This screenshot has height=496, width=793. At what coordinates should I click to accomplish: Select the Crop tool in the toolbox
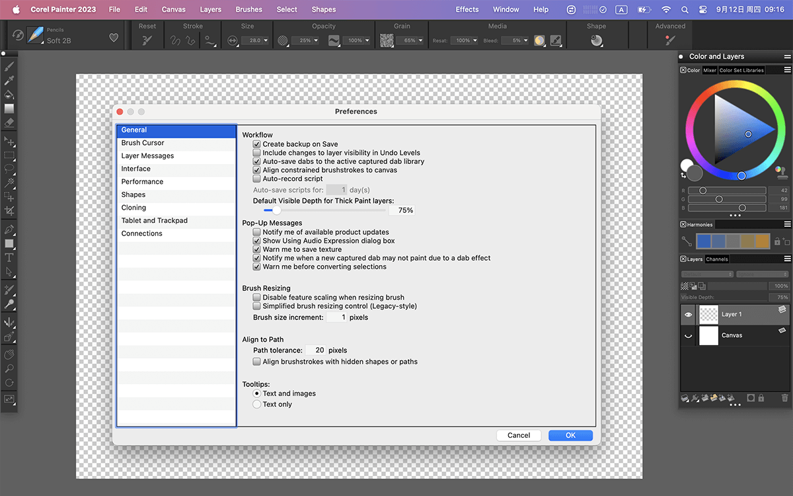[9, 210]
